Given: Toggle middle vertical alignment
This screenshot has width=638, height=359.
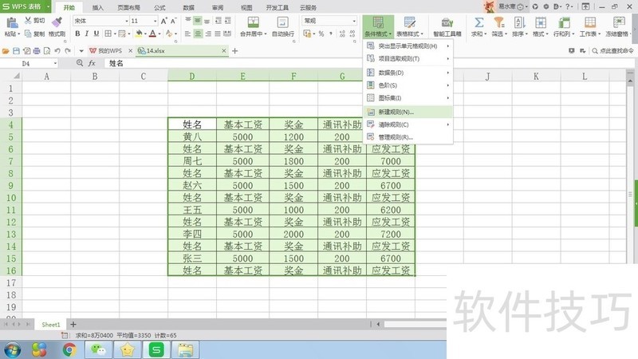Looking at the screenshot, I should 197,21.
